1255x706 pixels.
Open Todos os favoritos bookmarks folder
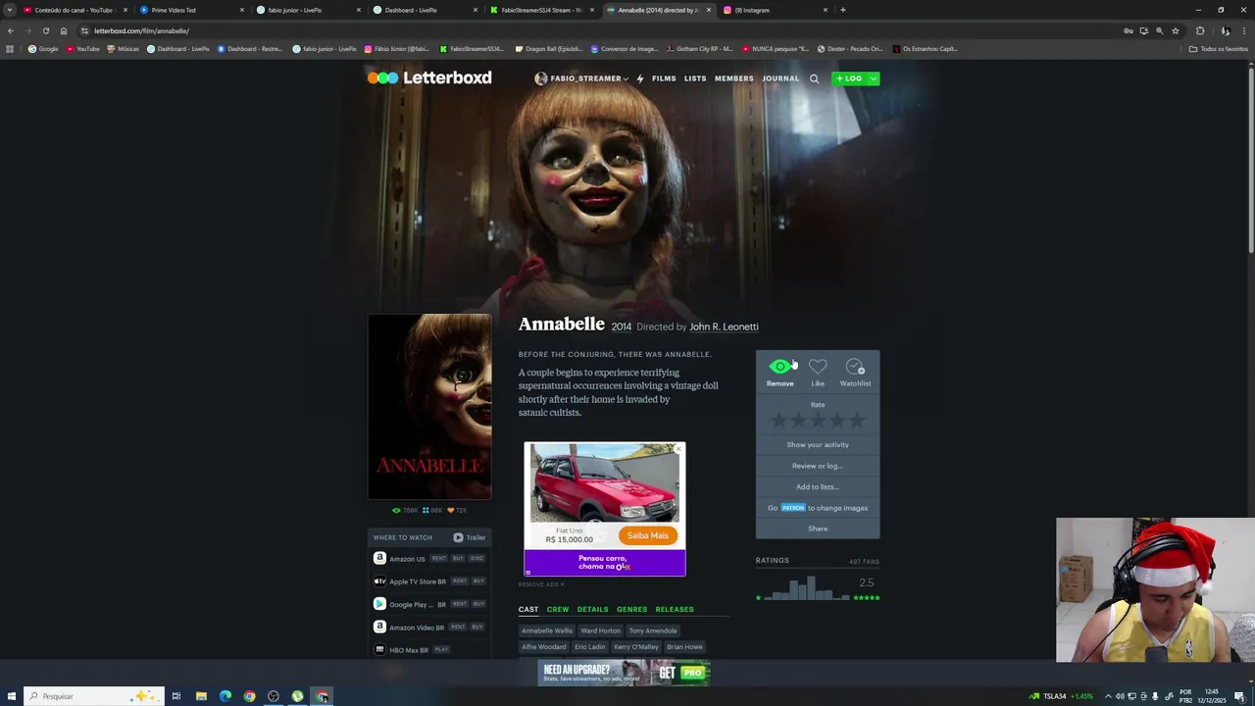[x=1219, y=49]
